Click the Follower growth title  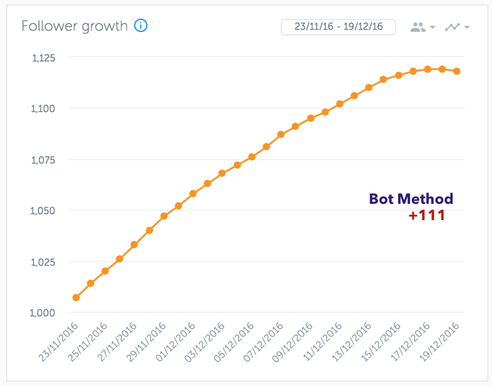[74, 26]
